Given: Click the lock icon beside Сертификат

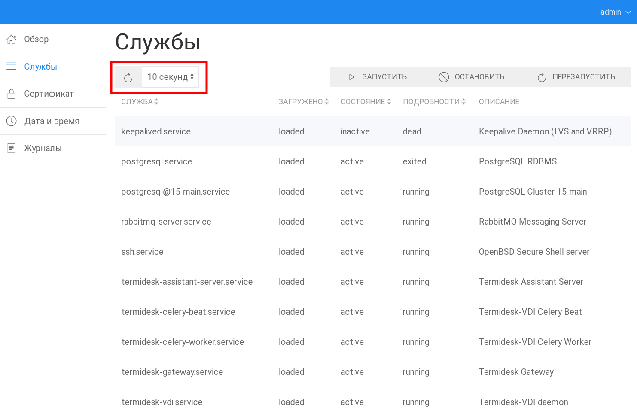Looking at the screenshot, I should 12,94.
